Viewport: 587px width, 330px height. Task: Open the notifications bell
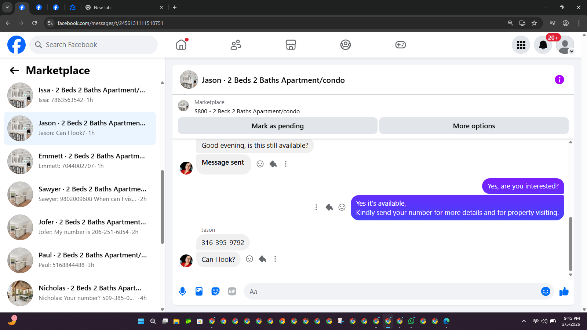[543, 45]
